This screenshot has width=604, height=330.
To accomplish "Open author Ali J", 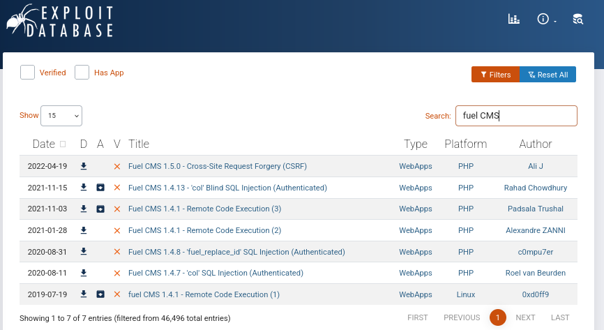I will (x=536, y=166).
